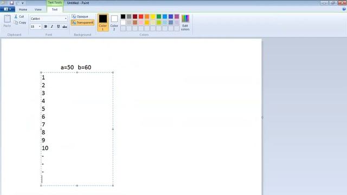347x195 pixels.
Task: Click the canvas right-edge resize handle
Action: point(262,118)
